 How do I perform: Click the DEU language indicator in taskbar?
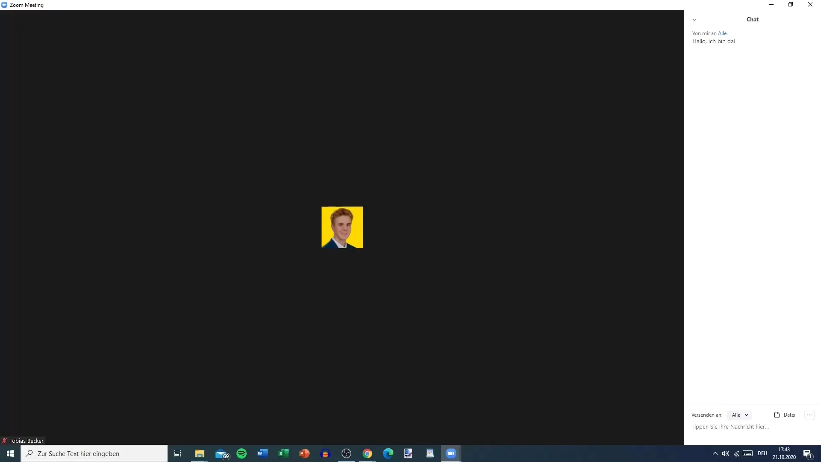pyautogui.click(x=761, y=453)
